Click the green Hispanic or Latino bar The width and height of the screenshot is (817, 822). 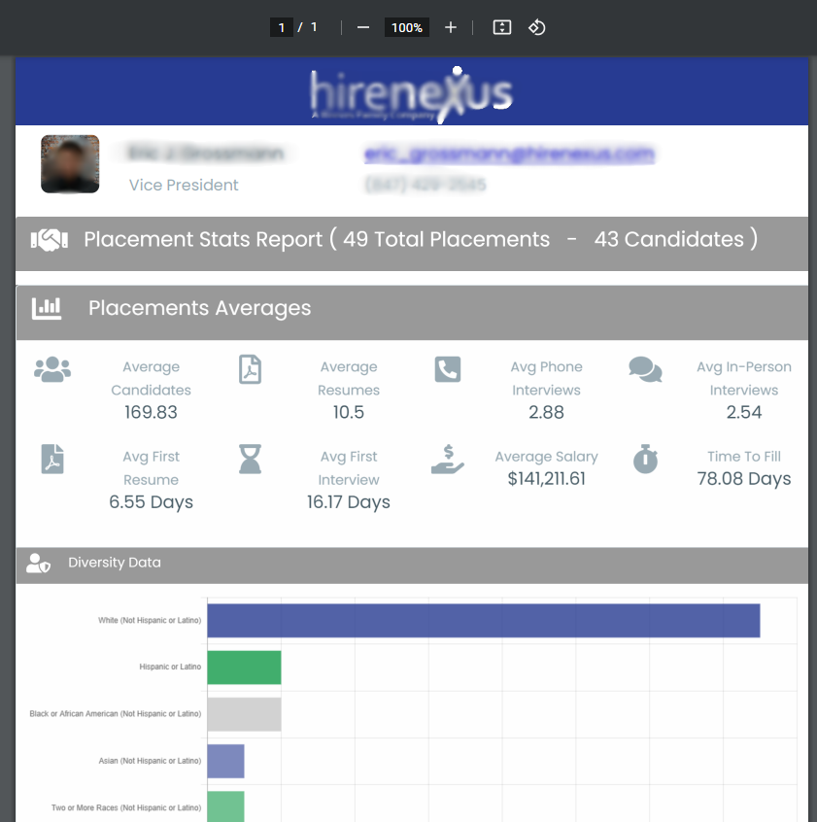(244, 668)
